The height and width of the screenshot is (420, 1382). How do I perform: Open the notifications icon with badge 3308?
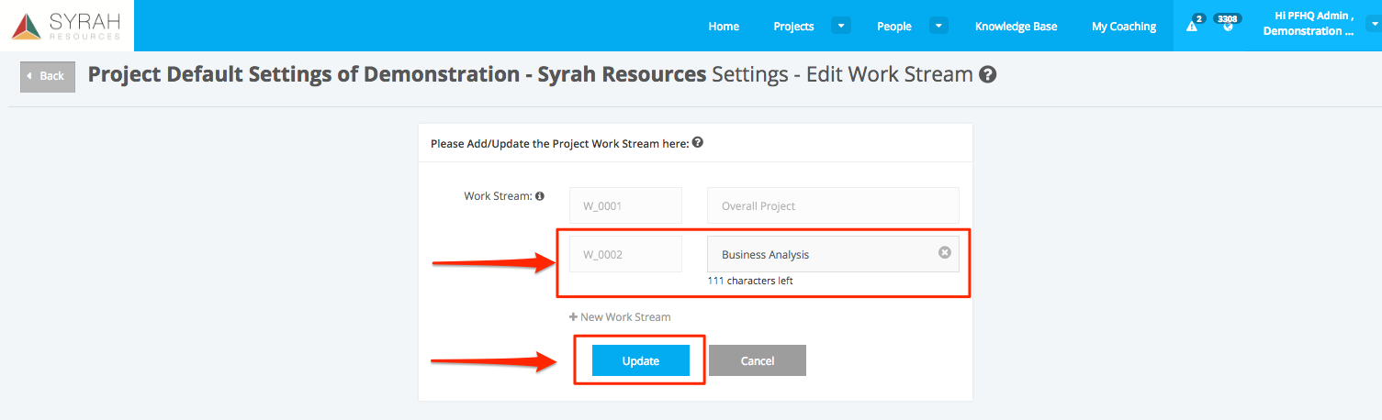coord(1228,26)
